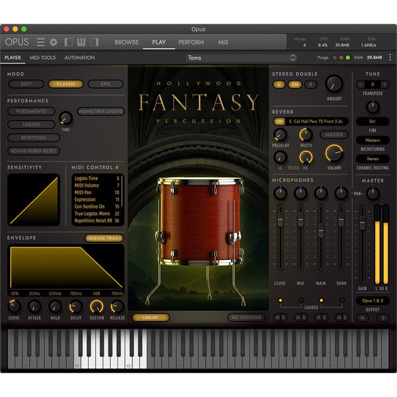Click the Round Robin Reset button

coord(34,151)
